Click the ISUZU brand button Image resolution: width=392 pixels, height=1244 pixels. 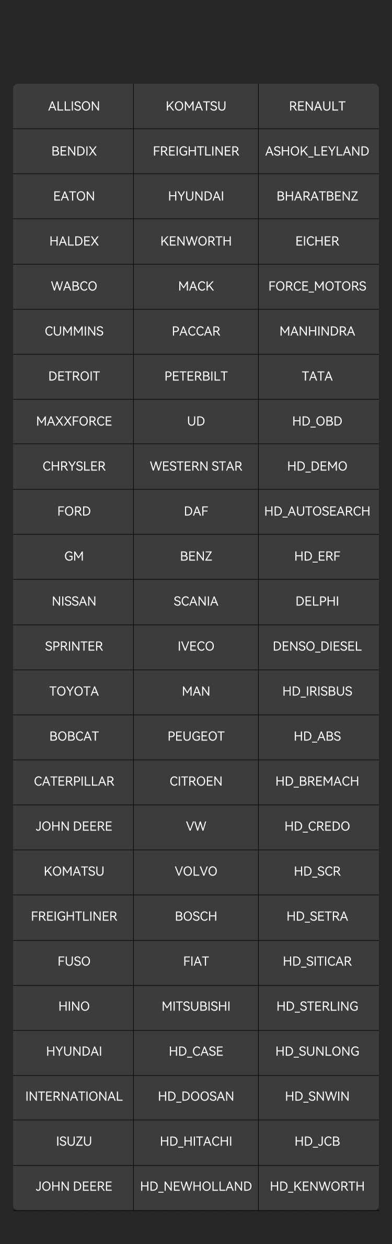pyautogui.click(x=74, y=1141)
